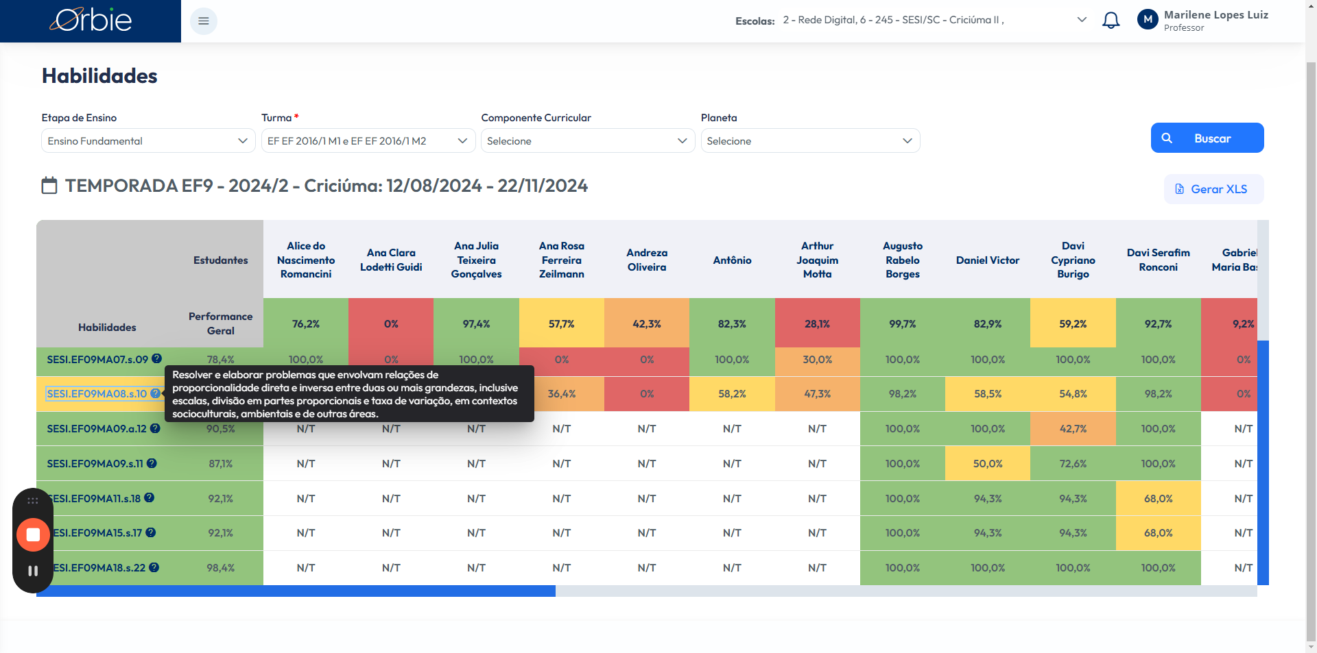1317x653 pixels.
Task: Expand the Componente Curricular dropdown
Action: click(587, 140)
